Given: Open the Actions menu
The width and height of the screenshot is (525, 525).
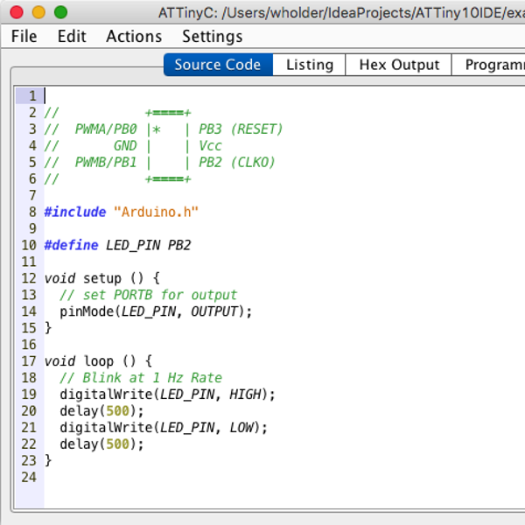Looking at the screenshot, I should coord(134,36).
